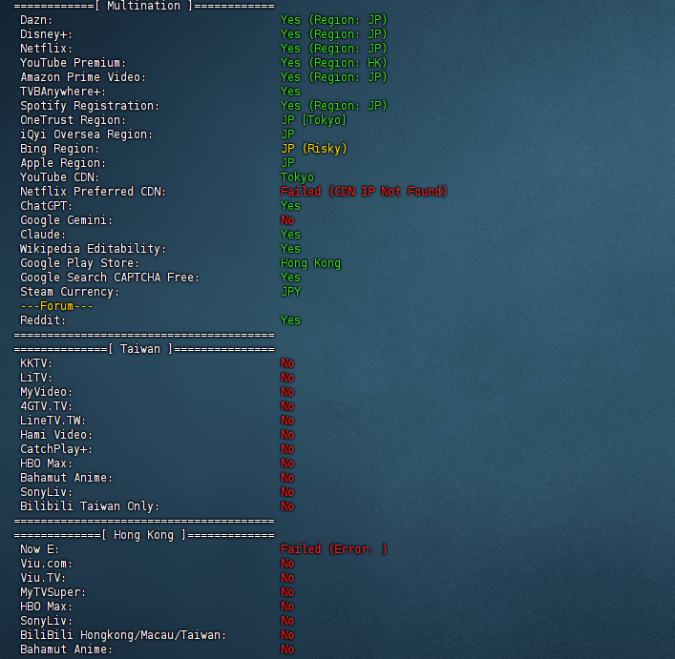Click the 'Disney+:' label
The height and width of the screenshot is (659, 675).
[x=46, y=34]
